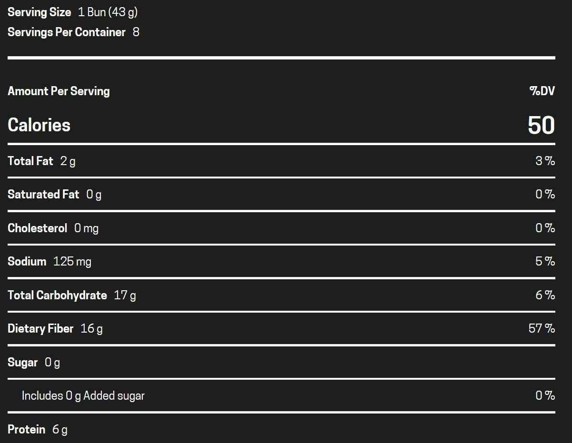572x443 pixels.
Task: Click the Cholesterol label
Action: pos(38,228)
